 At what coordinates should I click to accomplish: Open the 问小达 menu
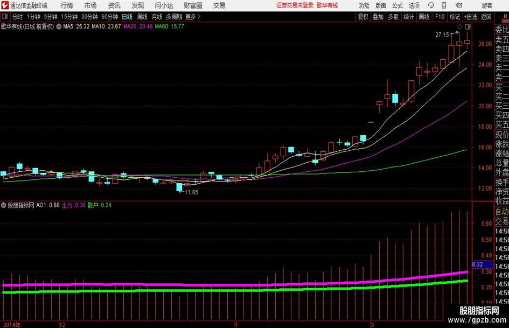coord(164,5)
